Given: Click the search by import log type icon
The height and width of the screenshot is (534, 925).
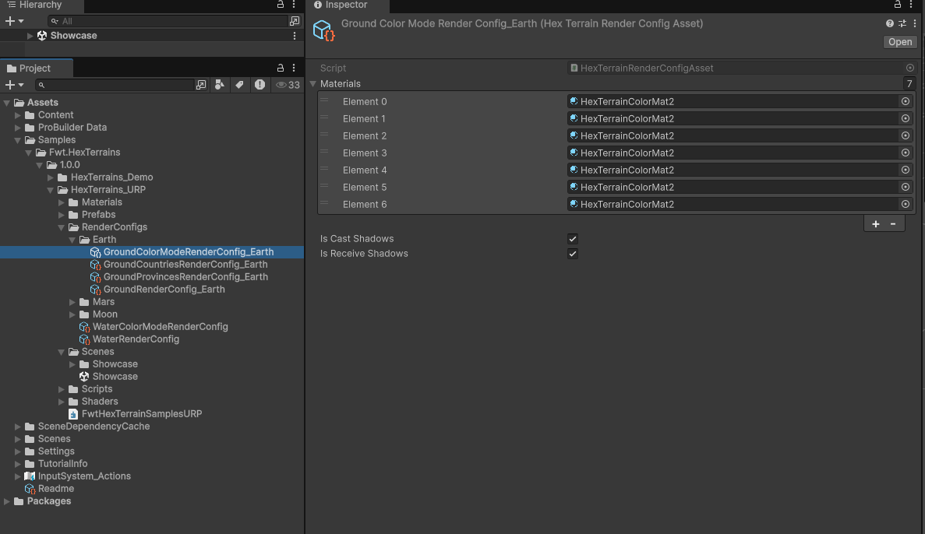Looking at the screenshot, I should click(259, 85).
